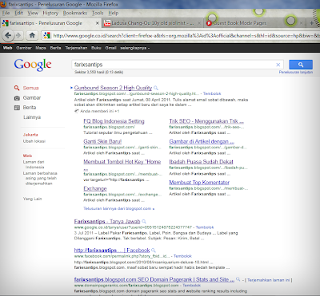Expand the Yang Lain sidebar option

[32, 199]
